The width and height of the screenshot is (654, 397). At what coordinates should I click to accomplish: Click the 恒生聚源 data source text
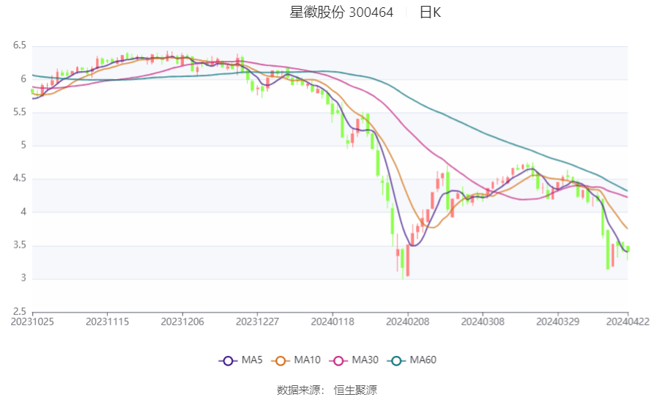pyautogui.click(x=355, y=390)
